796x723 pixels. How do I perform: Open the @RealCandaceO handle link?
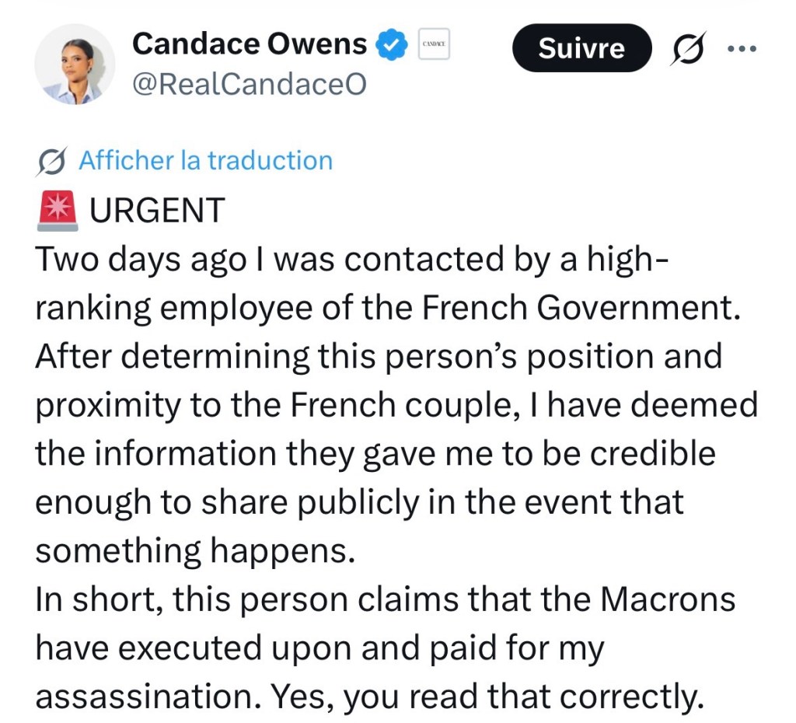[249, 84]
